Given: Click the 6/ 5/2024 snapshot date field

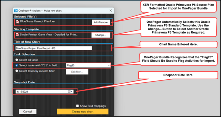Looking at the screenshot, I should [x=44, y=92].
